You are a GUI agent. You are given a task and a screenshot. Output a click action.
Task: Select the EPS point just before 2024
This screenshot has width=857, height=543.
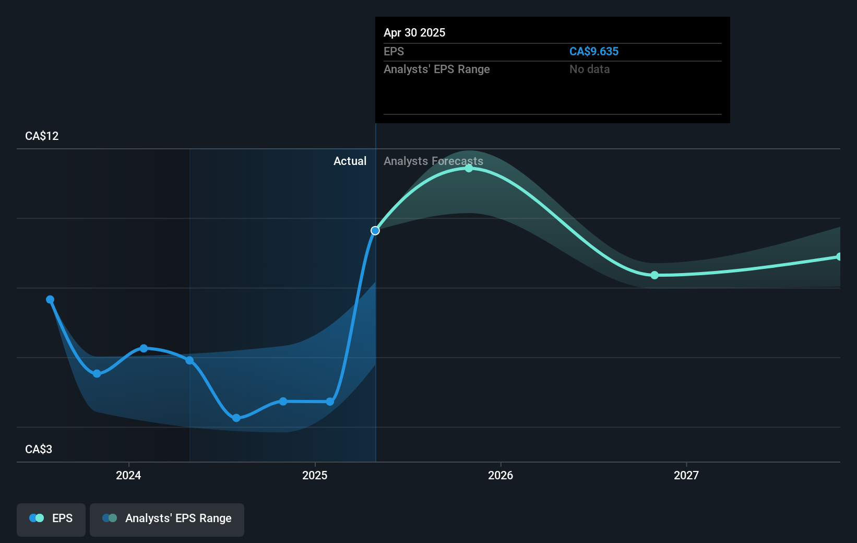(97, 373)
